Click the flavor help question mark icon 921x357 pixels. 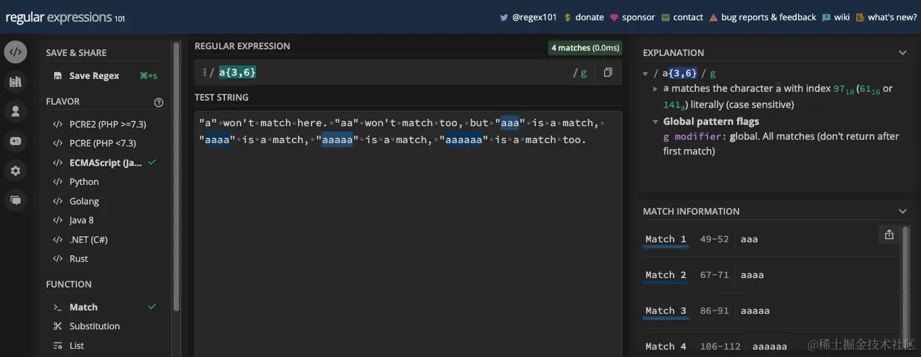[159, 103]
